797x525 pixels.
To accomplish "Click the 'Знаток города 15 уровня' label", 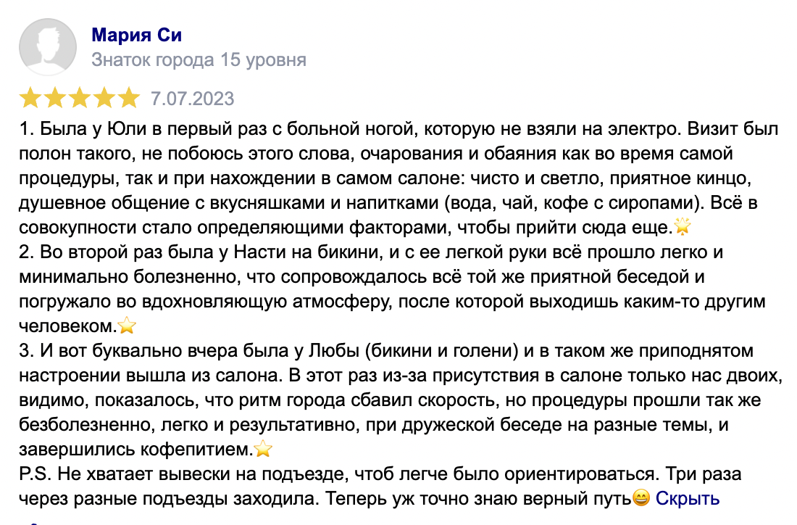I will 199,59.
